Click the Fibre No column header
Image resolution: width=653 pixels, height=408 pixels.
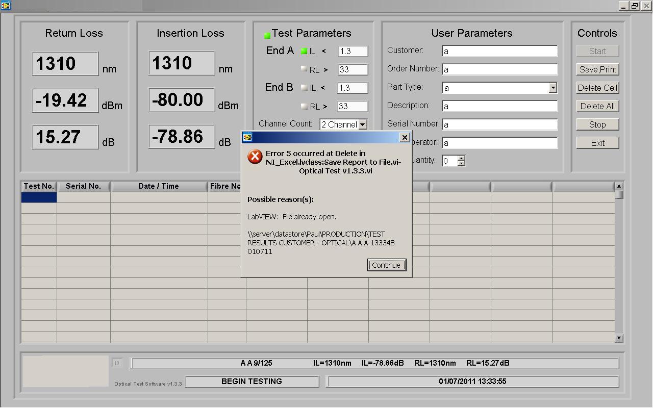(x=225, y=186)
